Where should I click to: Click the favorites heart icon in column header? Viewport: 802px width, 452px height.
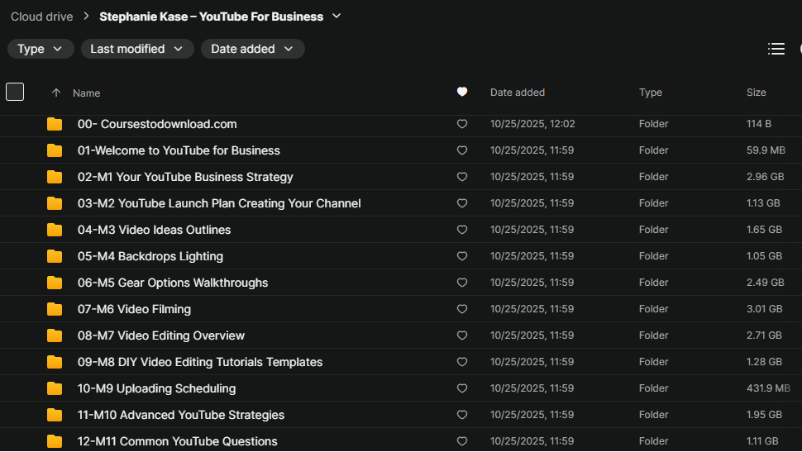[462, 93]
